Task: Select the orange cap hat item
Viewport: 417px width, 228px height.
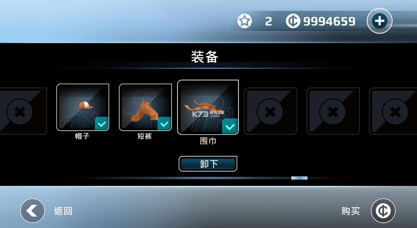Action: tap(83, 107)
